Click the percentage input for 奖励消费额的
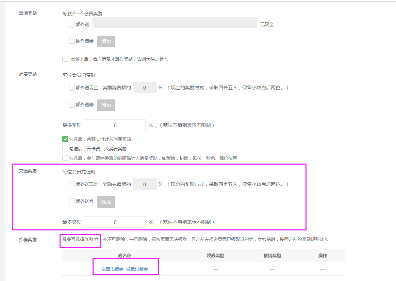This screenshot has height=281, width=396. tap(144, 88)
